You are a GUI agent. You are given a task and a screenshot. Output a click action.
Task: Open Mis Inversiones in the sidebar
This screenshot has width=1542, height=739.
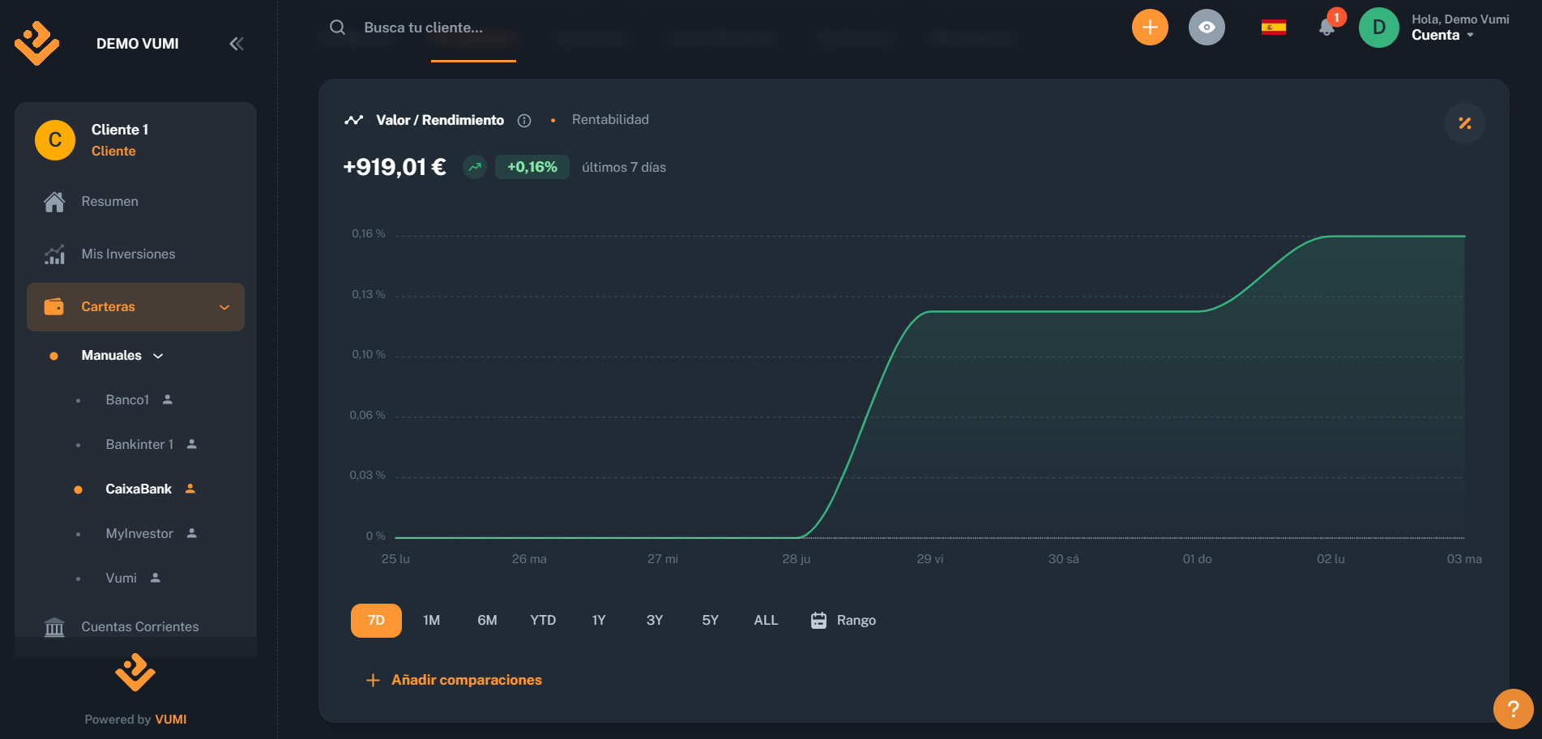click(x=127, y=254)
